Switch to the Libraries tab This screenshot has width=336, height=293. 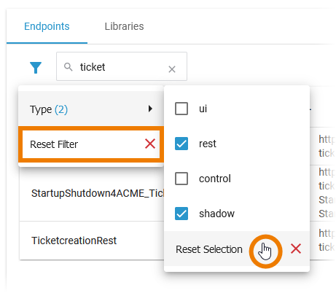pos(124,26)
